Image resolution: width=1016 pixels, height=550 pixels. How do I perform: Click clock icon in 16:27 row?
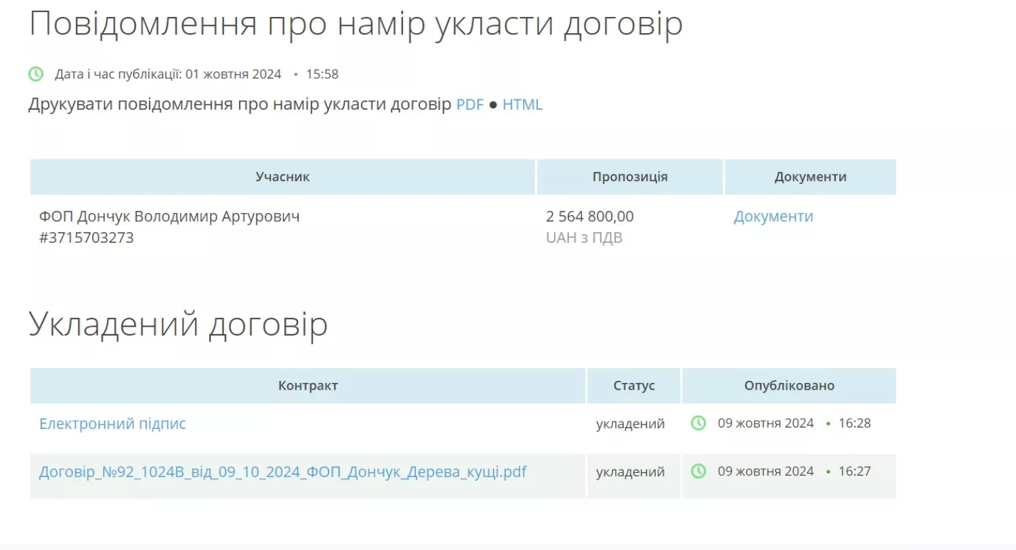(x=698, y=471)
